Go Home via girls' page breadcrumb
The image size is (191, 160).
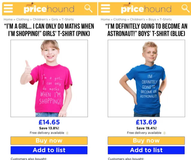tap(8, 20)
